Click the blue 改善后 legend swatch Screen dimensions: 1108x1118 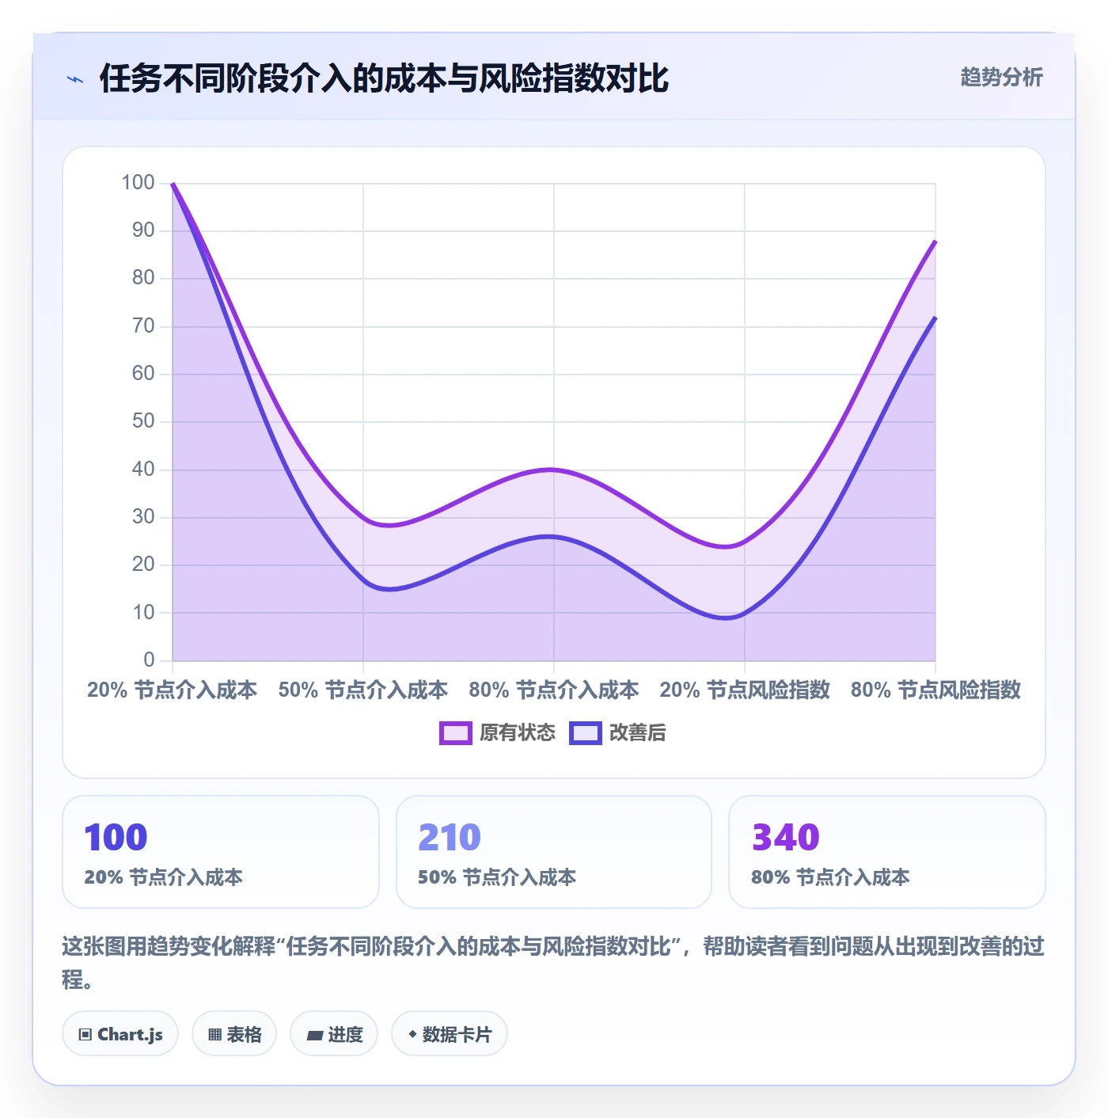click(x=585, y=733)
